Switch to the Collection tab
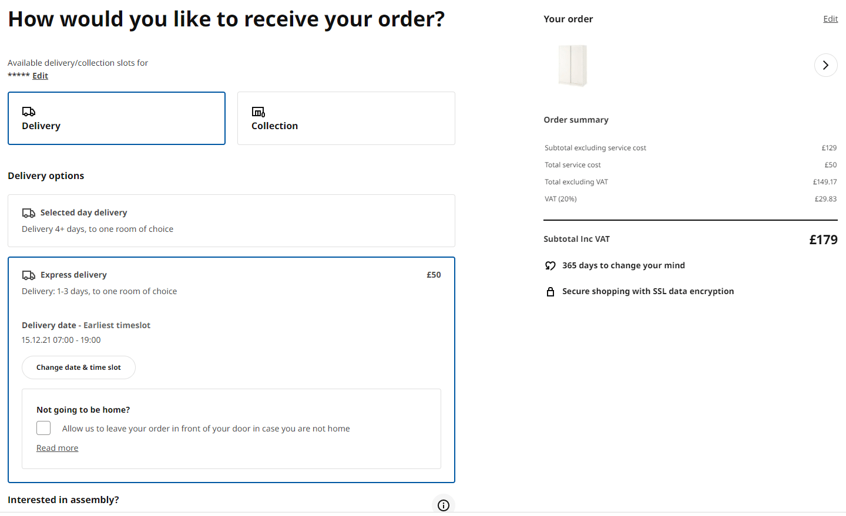846x516 pixels. coord(345,118)
